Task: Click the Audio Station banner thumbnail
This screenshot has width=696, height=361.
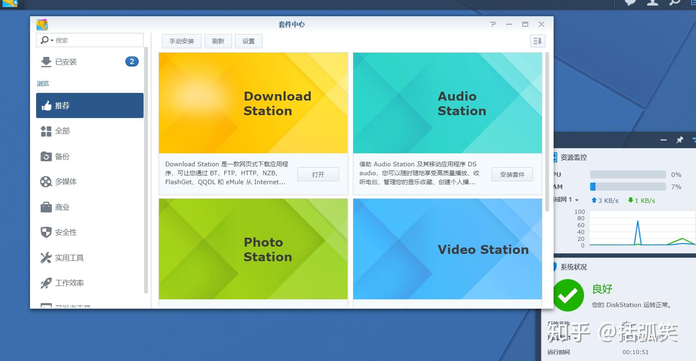Action: coord(447,103)
